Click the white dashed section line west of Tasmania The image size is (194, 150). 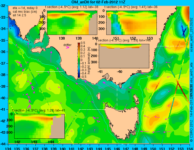(x=92, y=109)
